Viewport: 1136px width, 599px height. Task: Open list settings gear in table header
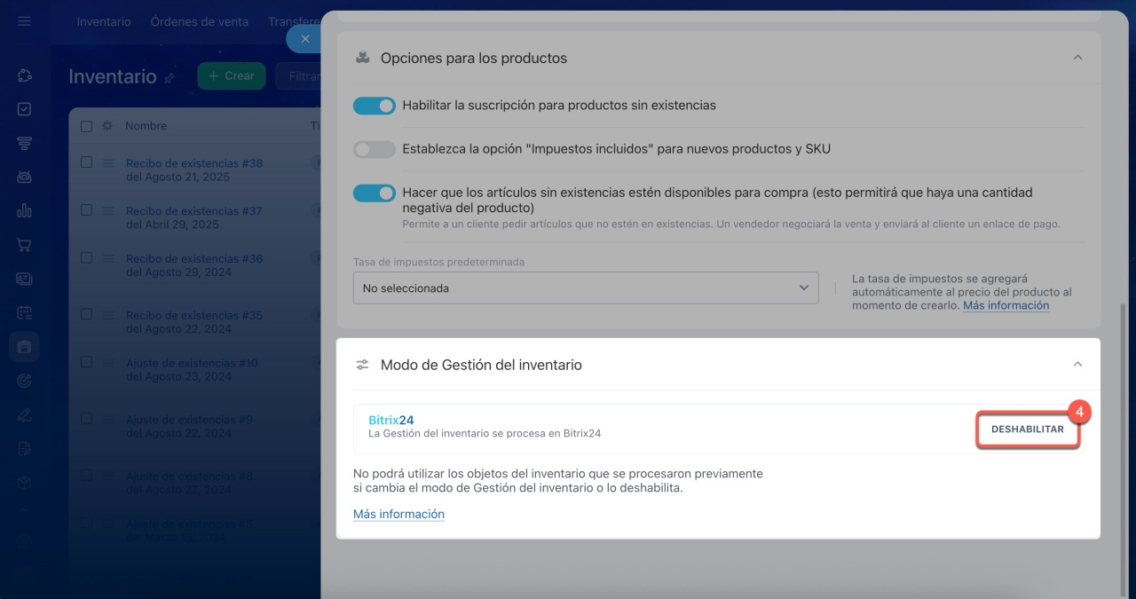[107, 126]
